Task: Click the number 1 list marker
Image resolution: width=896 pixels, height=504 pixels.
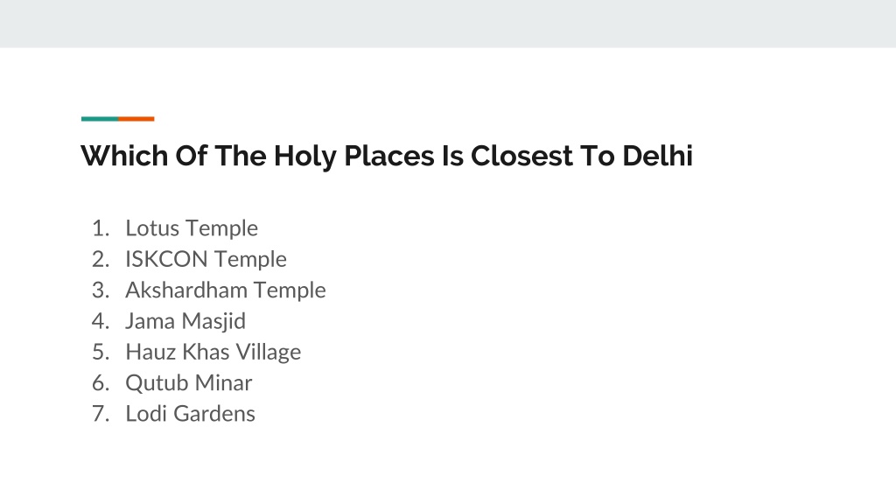Action: (x=101, y=228)
